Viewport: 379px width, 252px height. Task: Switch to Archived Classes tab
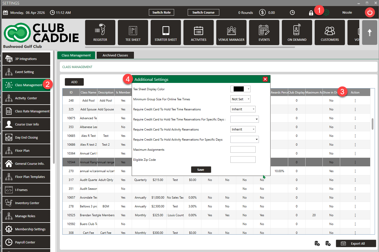(x=115, y=55)
